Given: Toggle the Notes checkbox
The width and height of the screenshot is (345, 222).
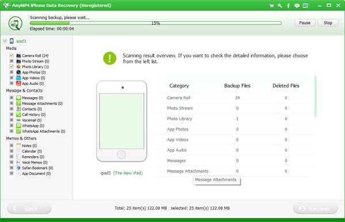Looking at the screenshot, I should (11, 145).
